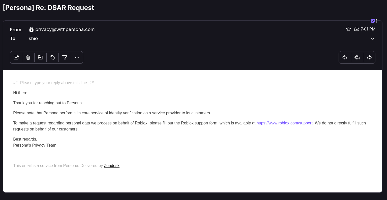This screenshot has width=387, height=200.
Task: Move this email to trash
Action: 28,57
